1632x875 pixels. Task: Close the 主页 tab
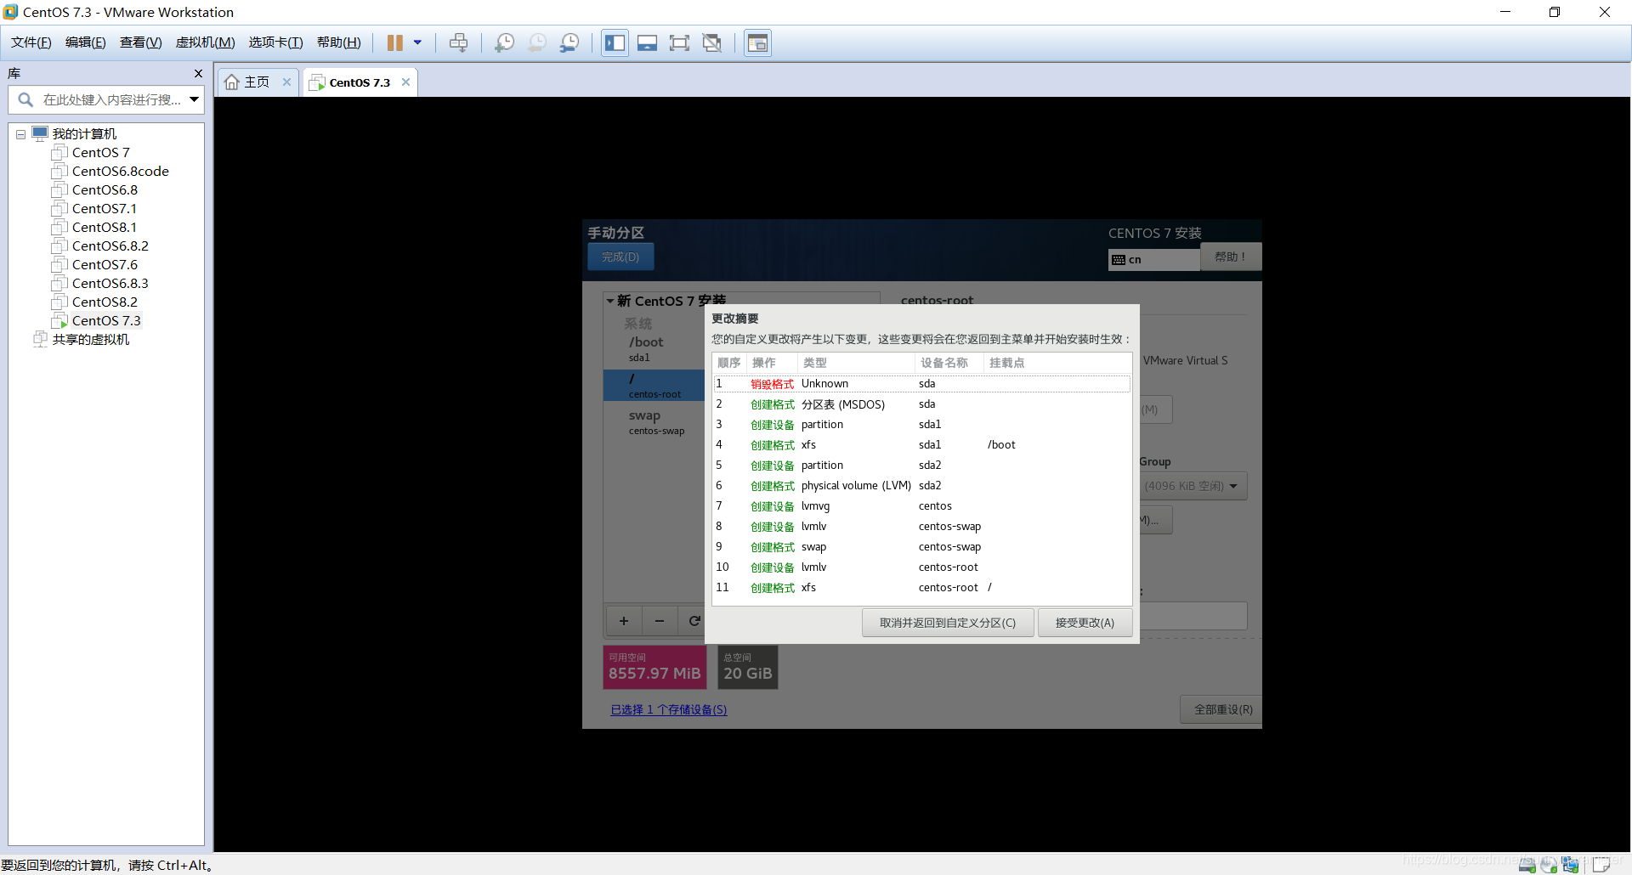(286, 82)
